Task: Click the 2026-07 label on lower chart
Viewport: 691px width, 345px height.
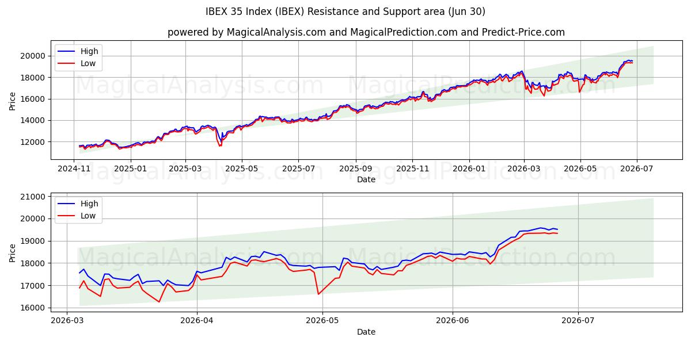Action: coord(578,321)
